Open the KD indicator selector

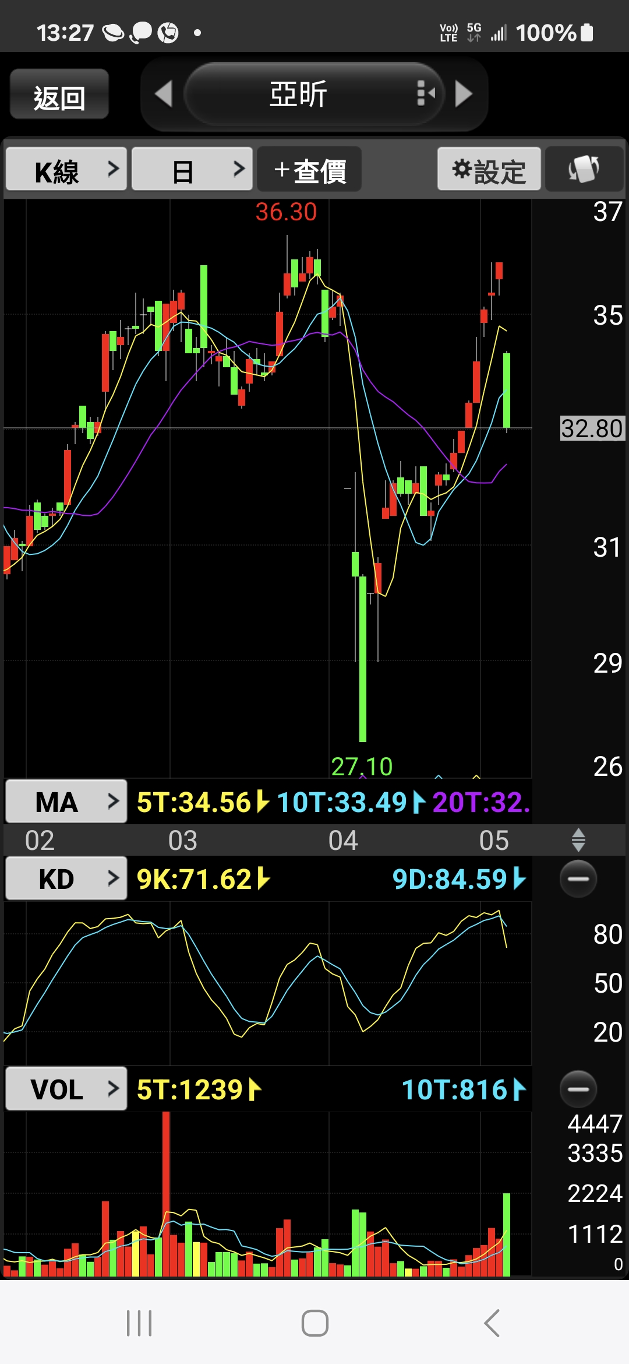pyautogui.click(x=66, y=878)
